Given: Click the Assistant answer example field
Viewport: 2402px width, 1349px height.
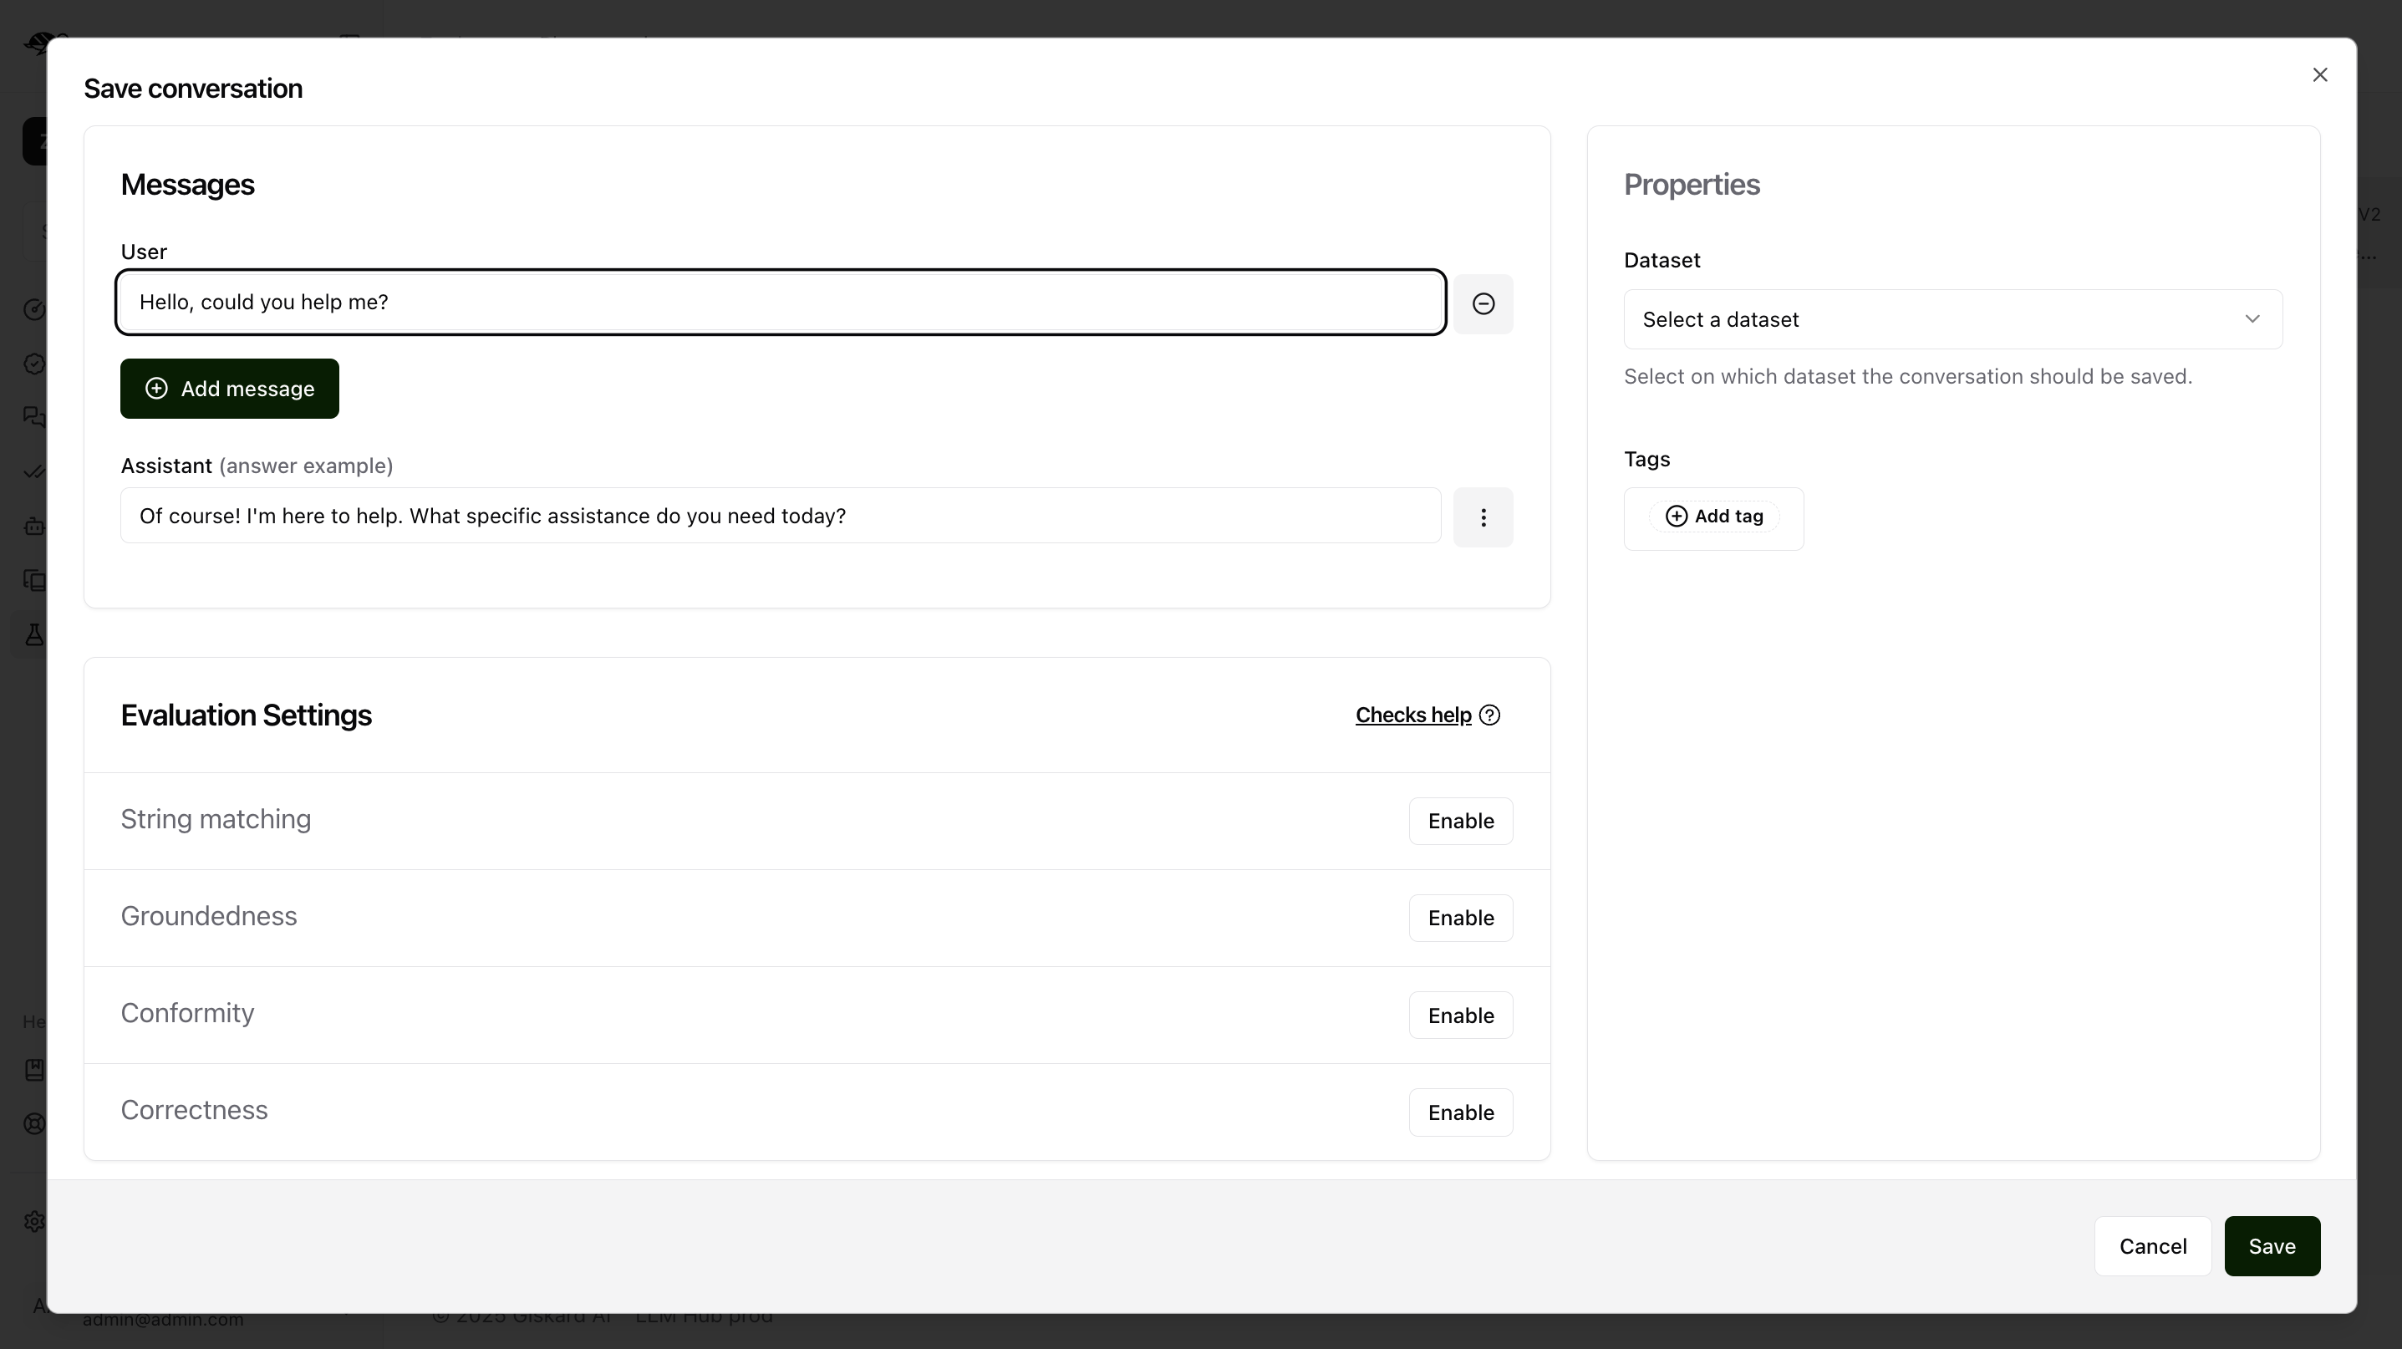Looking at the screenshot, I should click(781, 516).
